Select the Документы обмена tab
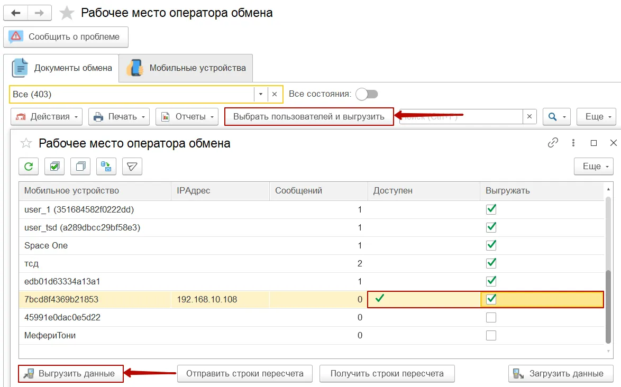 (x=61, y=68)
